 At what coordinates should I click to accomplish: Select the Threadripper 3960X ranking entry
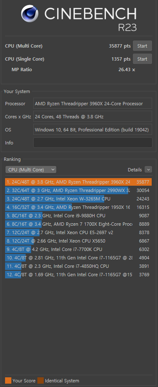pyautogui.click(x=78, y=182)
